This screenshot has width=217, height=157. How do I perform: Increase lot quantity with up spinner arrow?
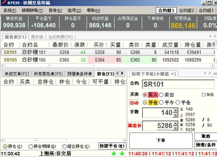coord(176,110)
